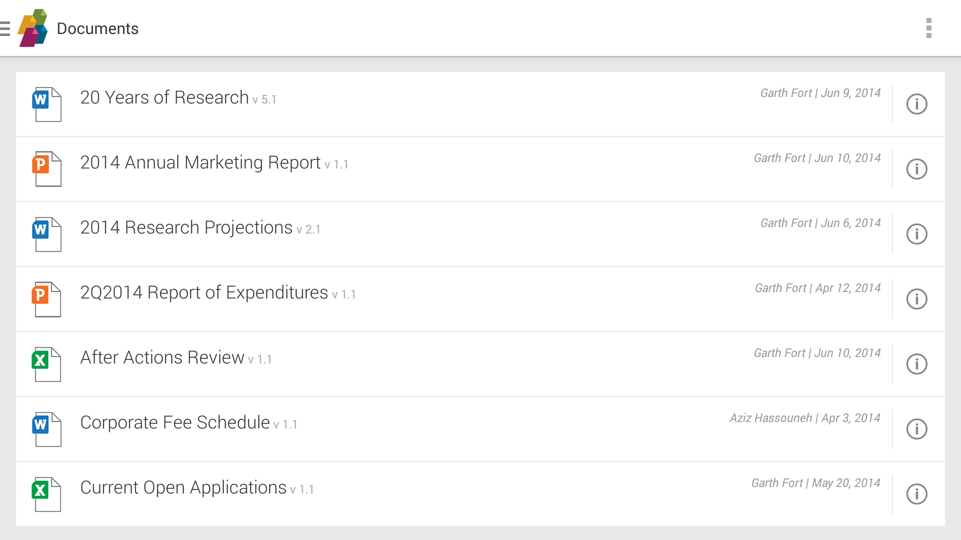
Task: Click the colorful app logo beside Documents
Action: pos(33,27)
